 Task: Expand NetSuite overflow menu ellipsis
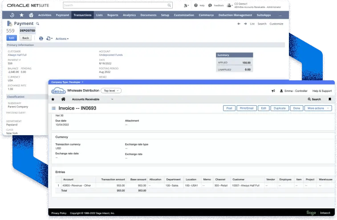[280, 15]
